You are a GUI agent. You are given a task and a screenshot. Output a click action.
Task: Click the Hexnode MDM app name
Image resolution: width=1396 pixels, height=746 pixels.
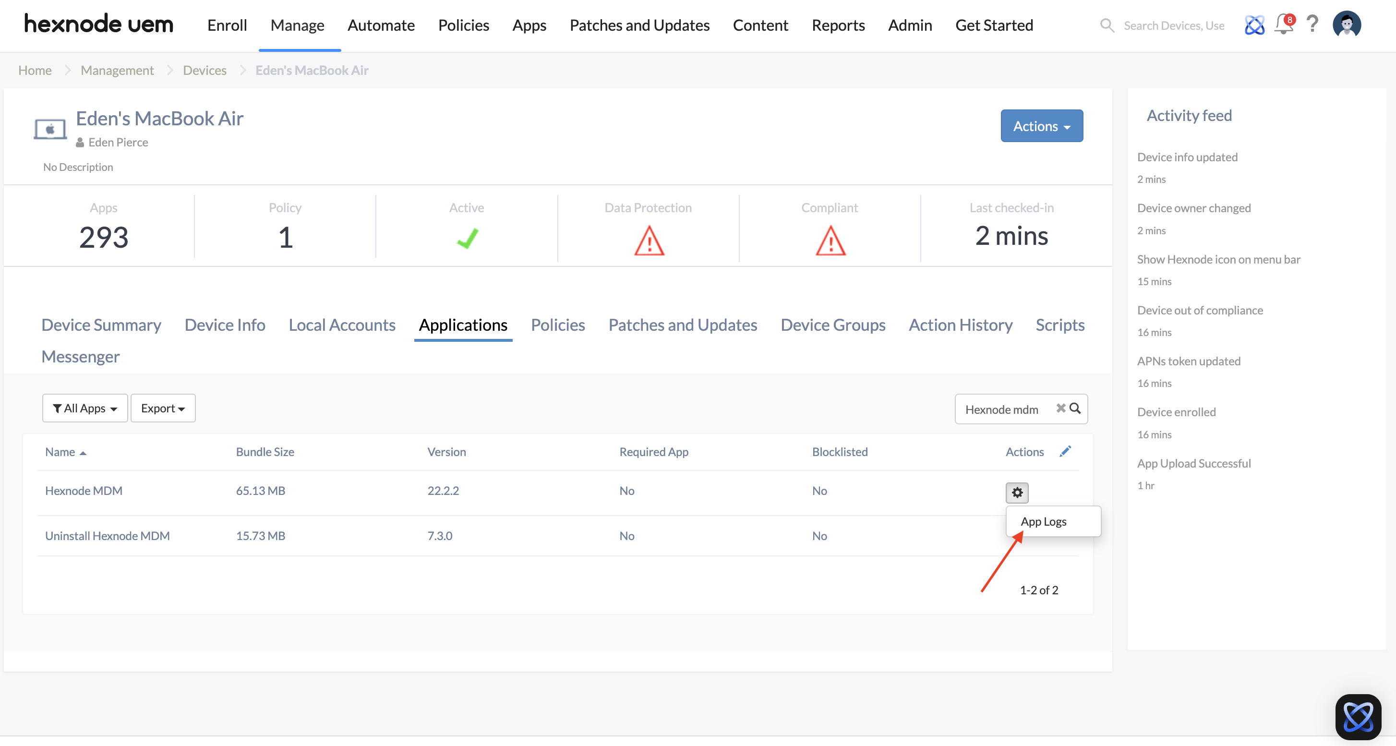point(84,491)
